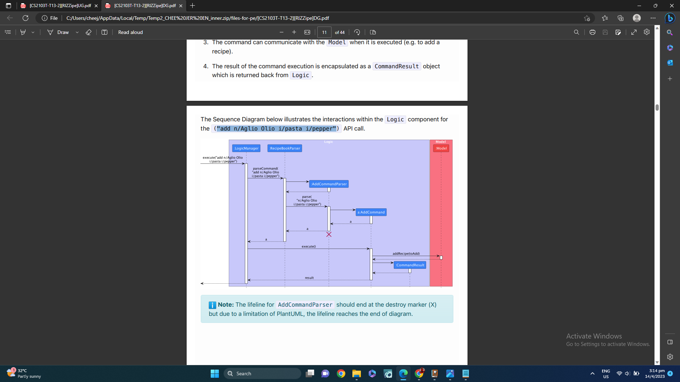680x382 pixels.
Task: Toggle Read aloud
Action: (130, 32)
